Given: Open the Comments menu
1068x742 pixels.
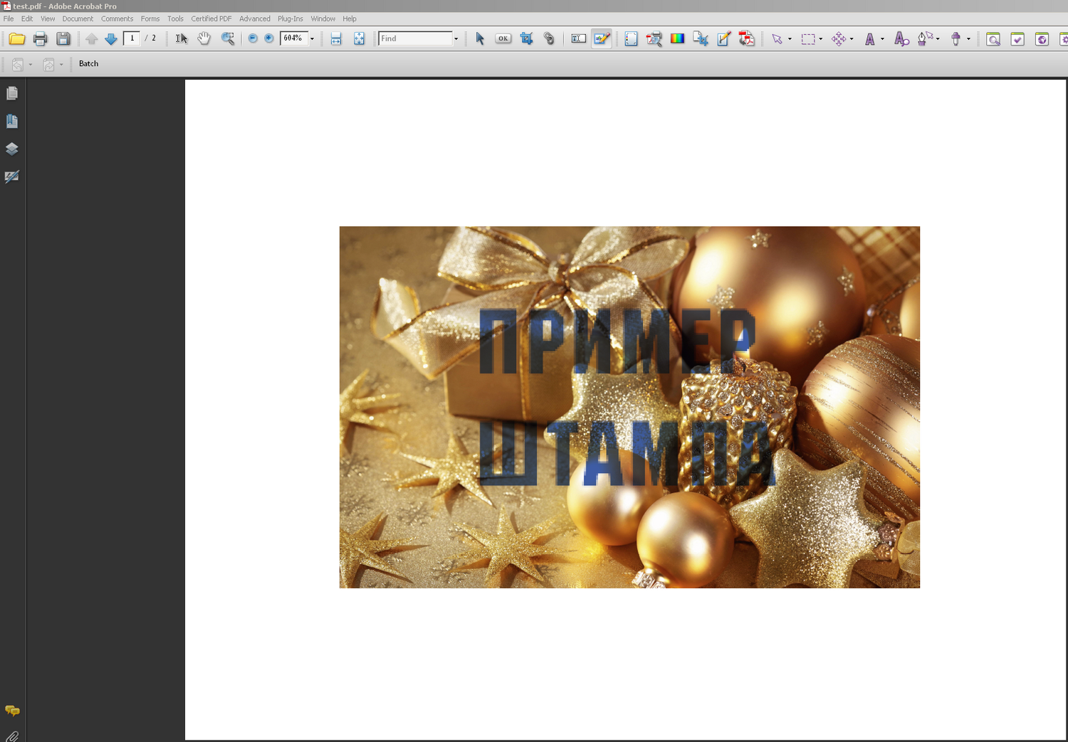Looking at the screenshot, I should click(x=117, y=18).
